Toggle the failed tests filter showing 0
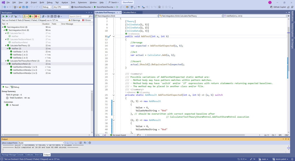Image resolution: width=295 pixels, height=161 pixels. (x=37, y=16)
